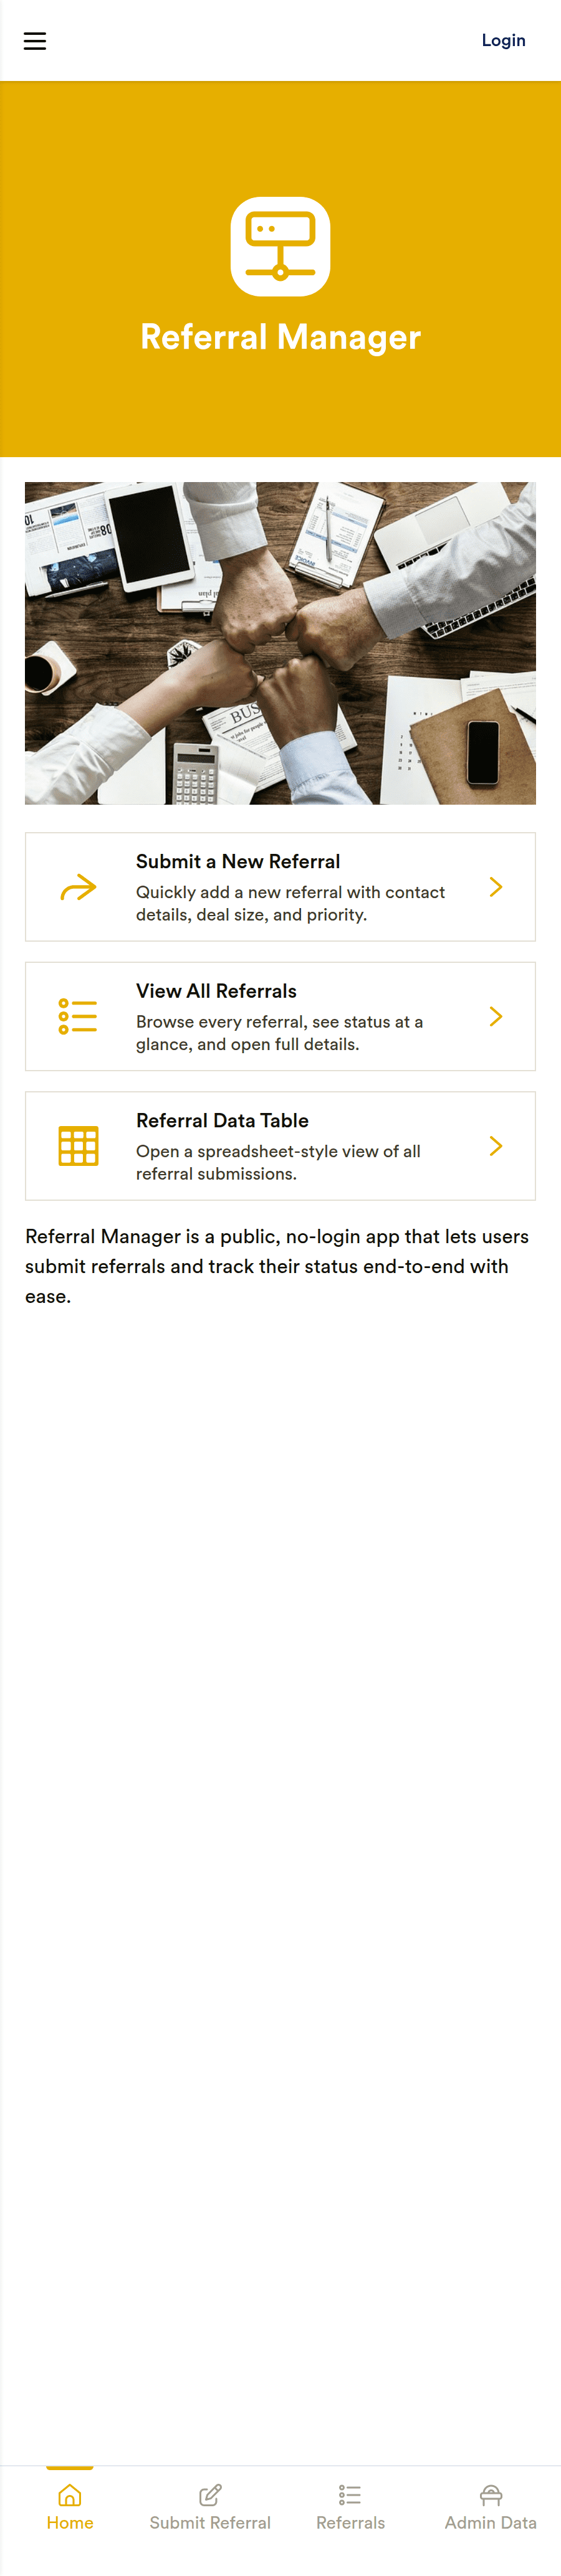Go to the Referrals tab label
Image resolution: width=561 pixels, height=2576 pixels.
350,2522
